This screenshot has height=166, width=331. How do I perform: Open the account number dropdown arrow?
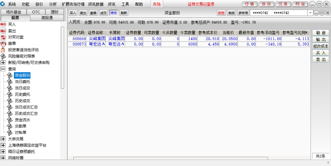(x=310, y=13)
